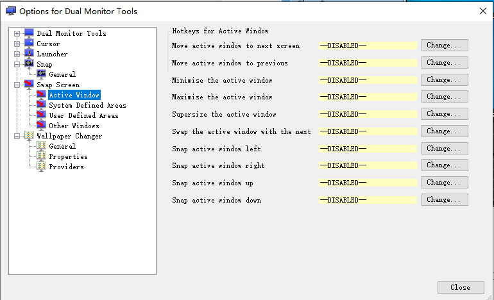Viewport: 494px width, 300px height.
Task: Collapse the Wallpaper Changer tree node
Action: pyautogui.click(x=17, y=136)
